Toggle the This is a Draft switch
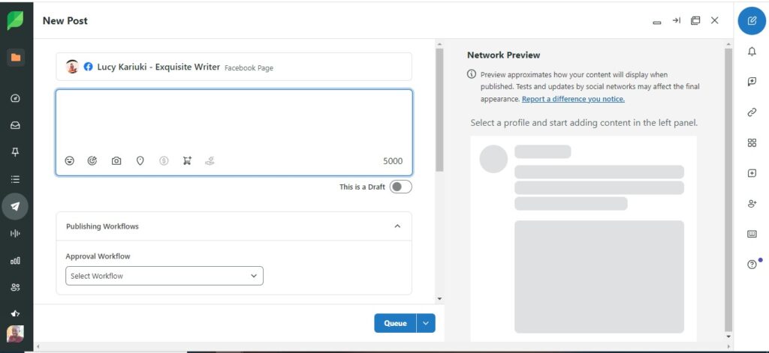This screenshot has height=353, width=769. point(400,187)
